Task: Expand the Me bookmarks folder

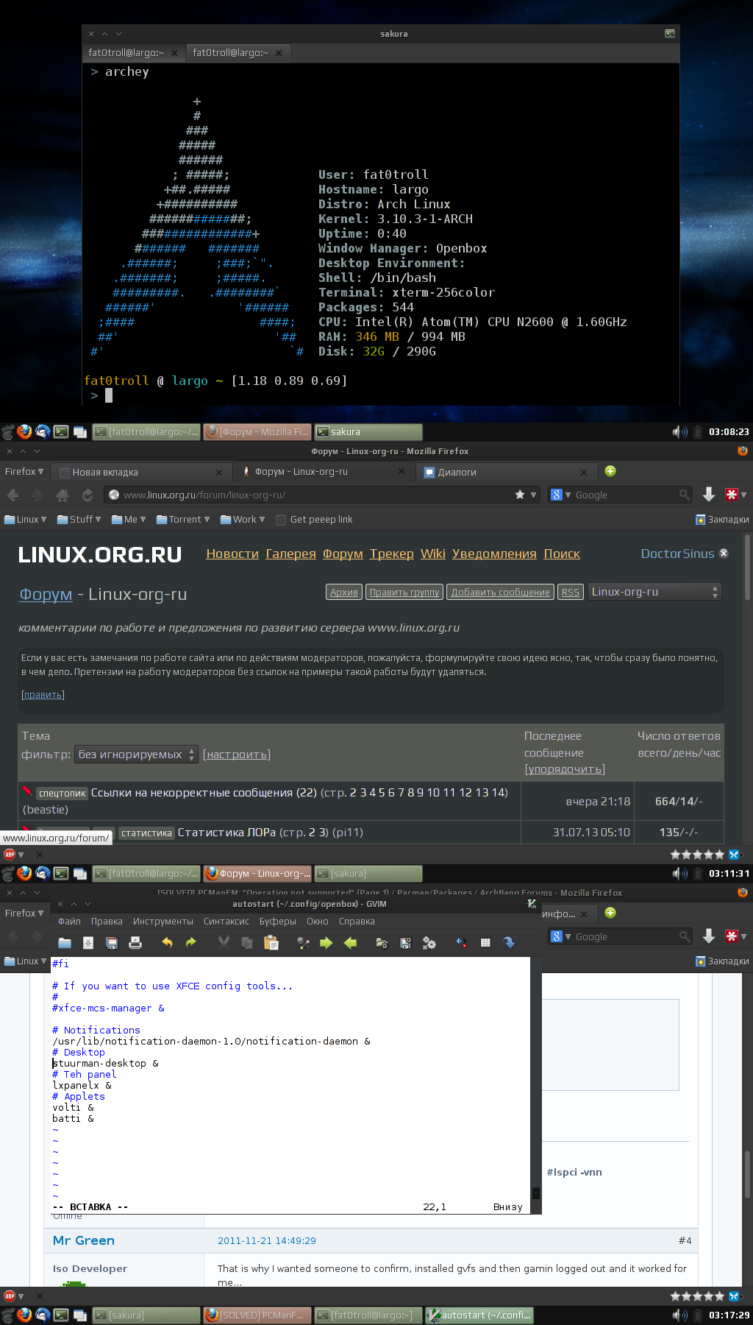Action: coord(129,519)
